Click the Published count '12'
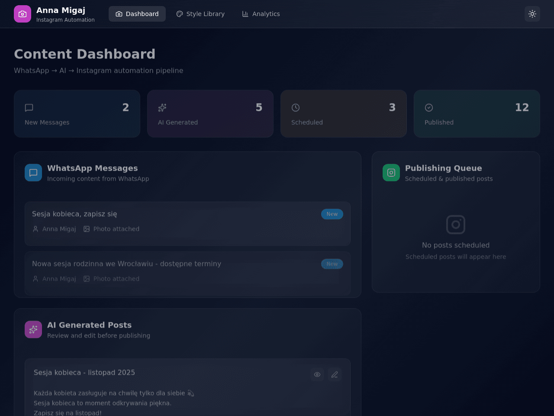This screenshot has width=554, height=416. (522, 107)
